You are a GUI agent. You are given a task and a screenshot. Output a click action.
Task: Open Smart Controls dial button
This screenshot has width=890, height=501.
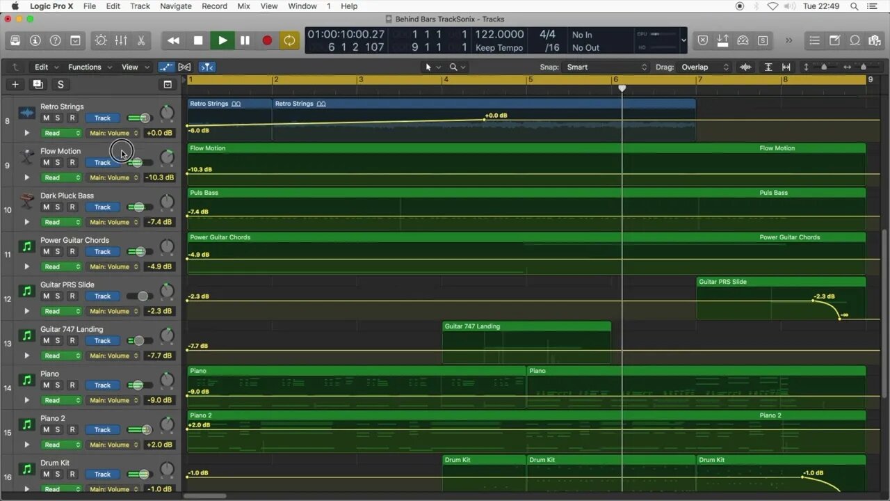pos(101,40)
